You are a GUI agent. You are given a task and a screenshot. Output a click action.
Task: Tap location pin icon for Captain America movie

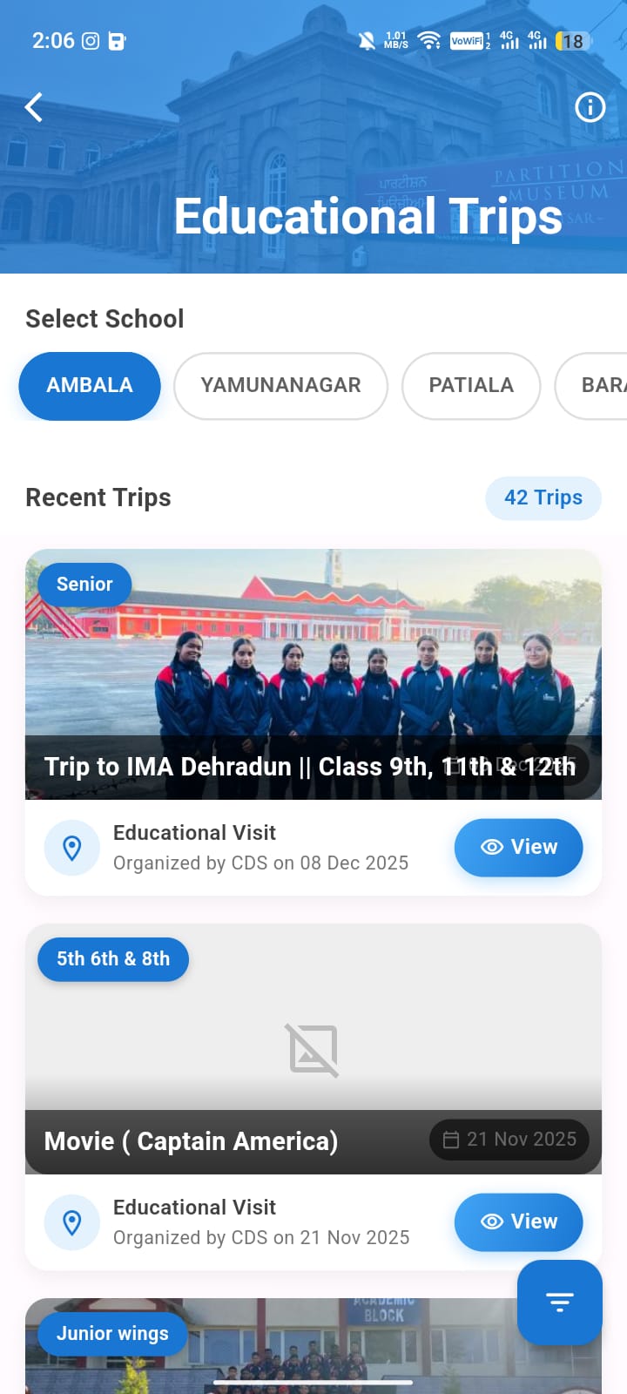[72, 1222]
